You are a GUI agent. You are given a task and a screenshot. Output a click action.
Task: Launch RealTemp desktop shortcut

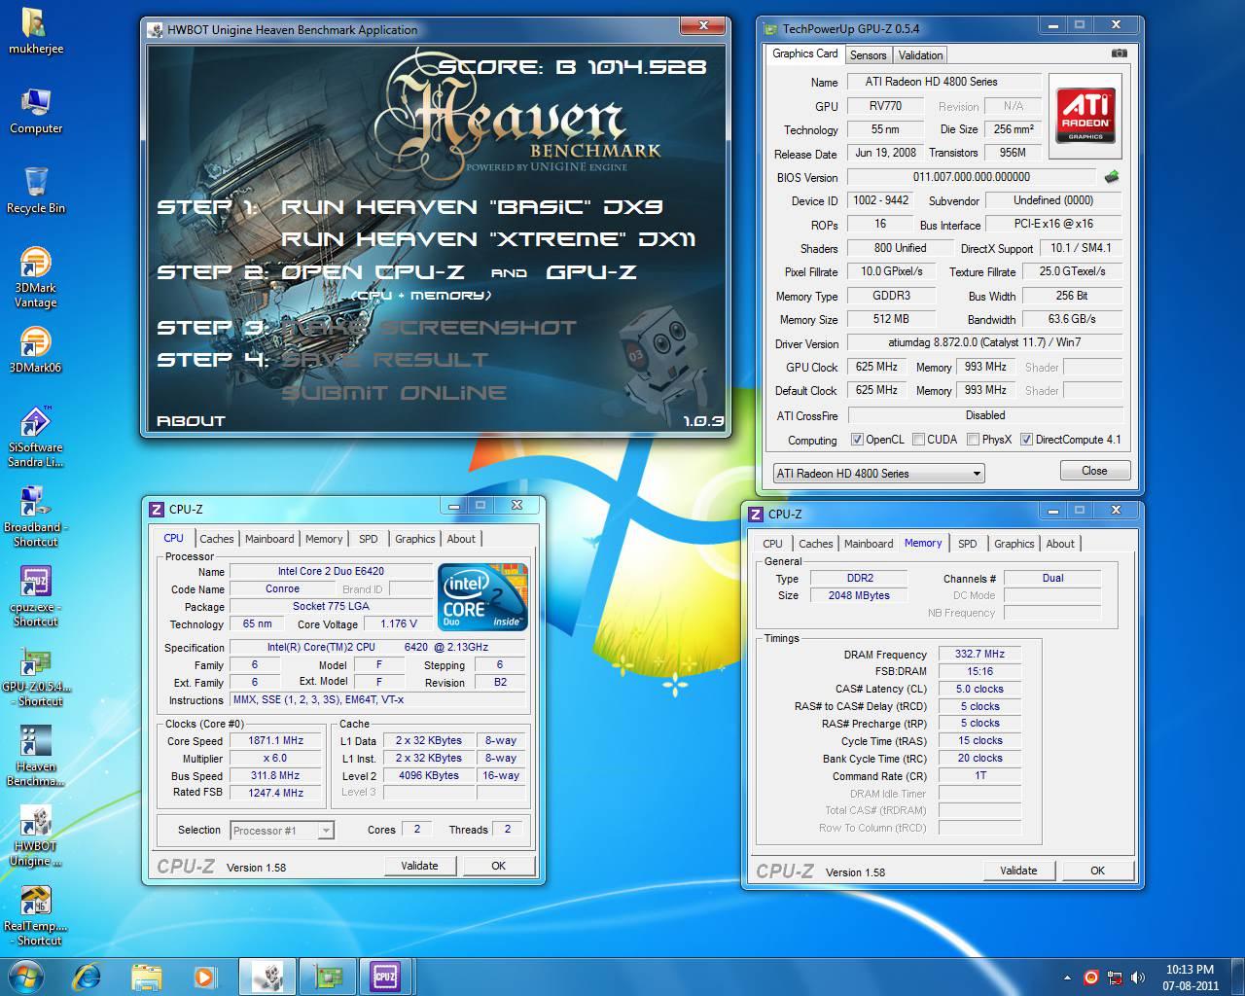36,915
